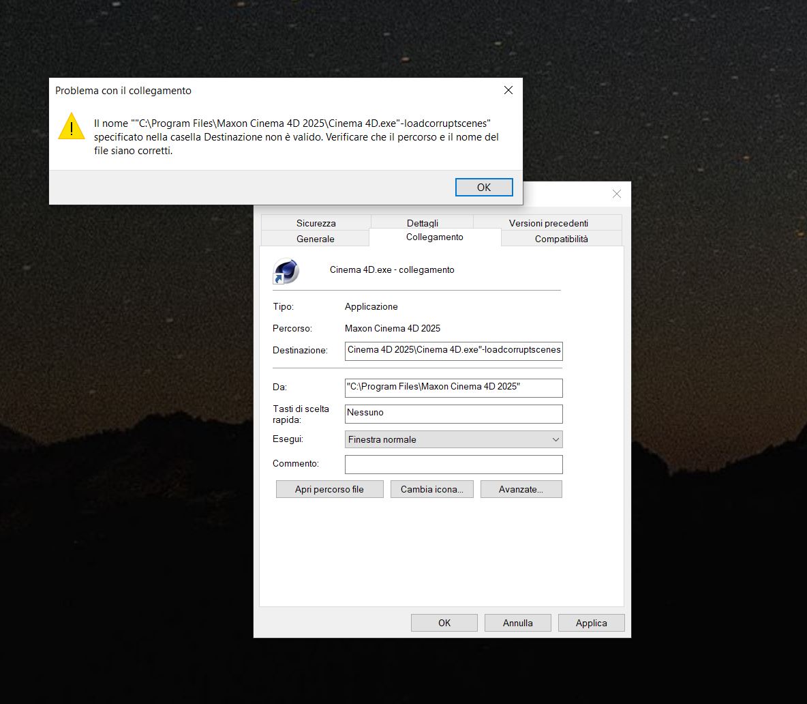Screen dimensions: 807x704
Task: Click the Cinema 4D.exe - collegamento name field
Action: coord(392,270)
